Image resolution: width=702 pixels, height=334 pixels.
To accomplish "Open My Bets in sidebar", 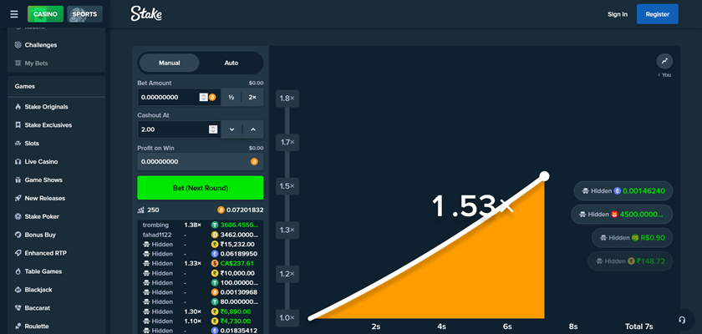I will pyautogui.click(x=37, y=63).
